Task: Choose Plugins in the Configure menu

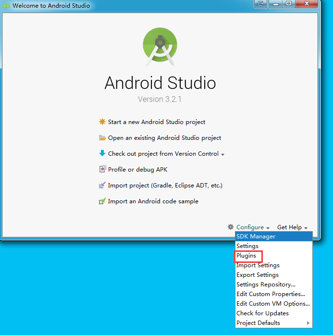Action: point(273,256)
